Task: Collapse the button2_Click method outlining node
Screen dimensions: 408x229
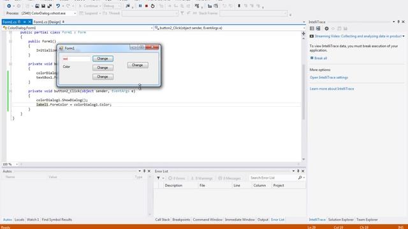Action: [10, 91]
